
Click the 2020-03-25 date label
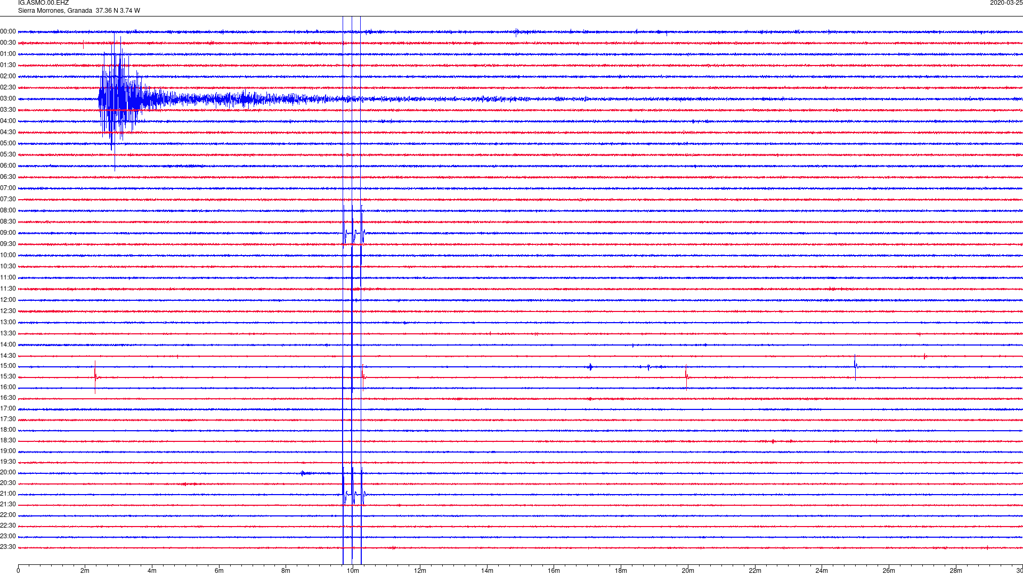[x=1005, y=3]
